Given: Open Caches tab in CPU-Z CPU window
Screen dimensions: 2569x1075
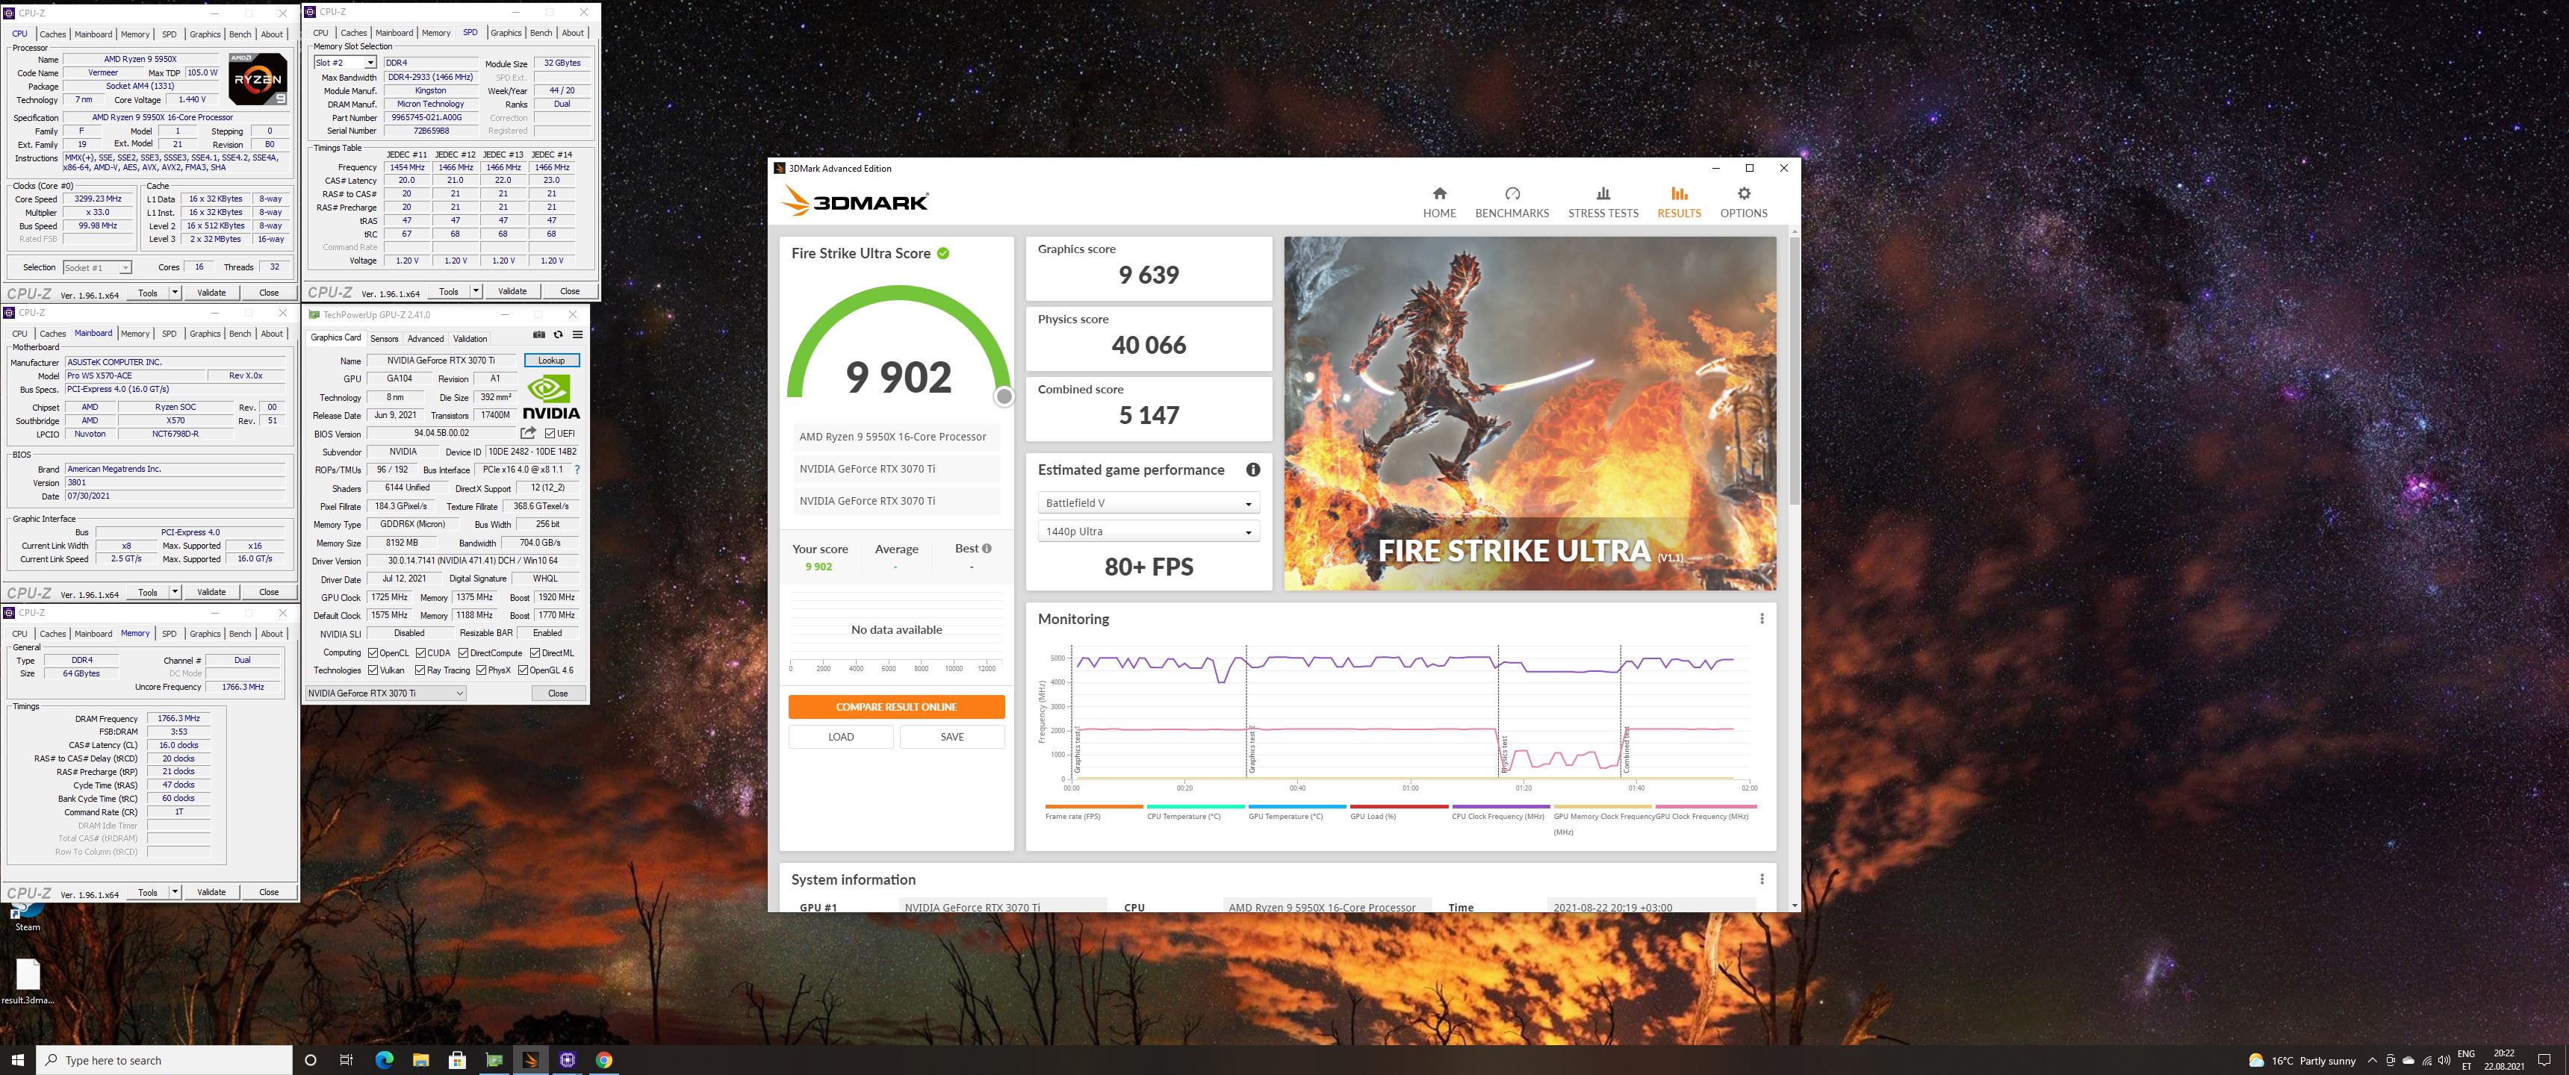Looking at the screenshot, I should pos(53,34).
